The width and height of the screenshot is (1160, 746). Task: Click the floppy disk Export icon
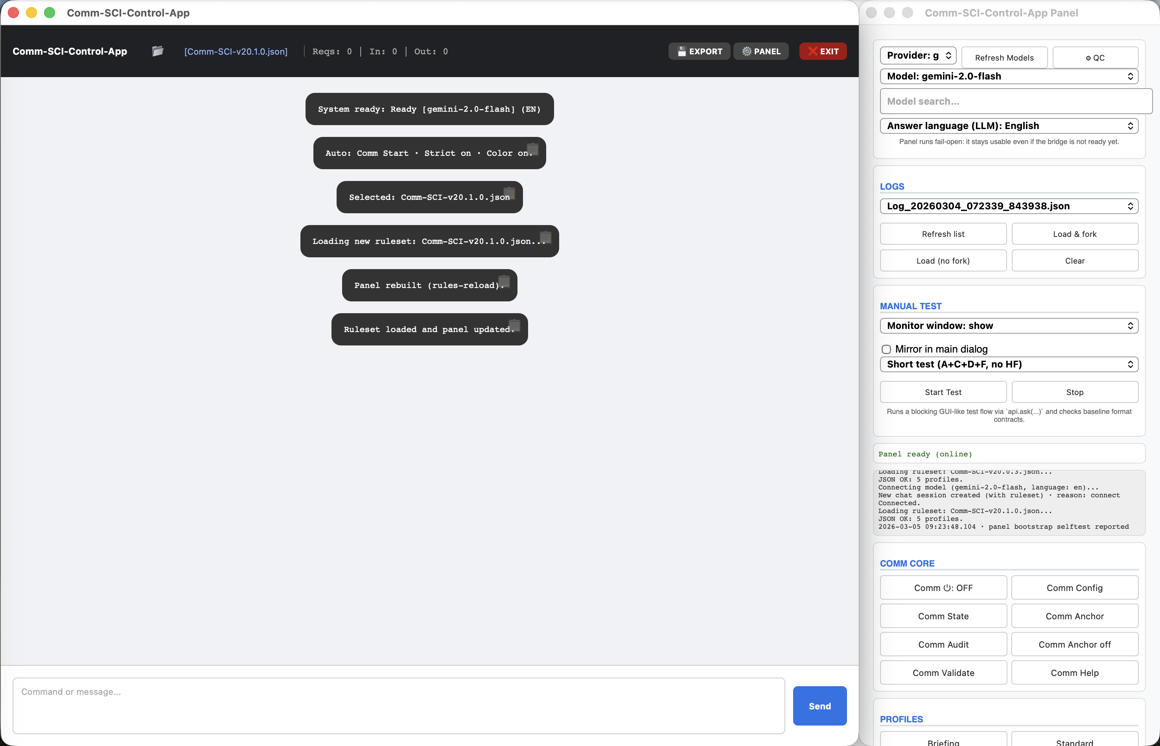click(682, 51)
